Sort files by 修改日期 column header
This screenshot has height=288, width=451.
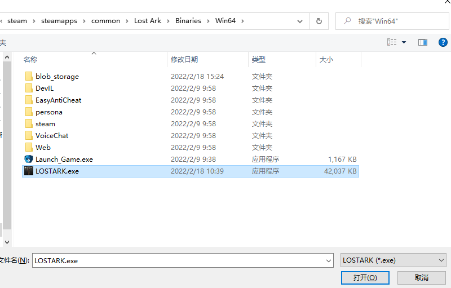tap(184, 59)
